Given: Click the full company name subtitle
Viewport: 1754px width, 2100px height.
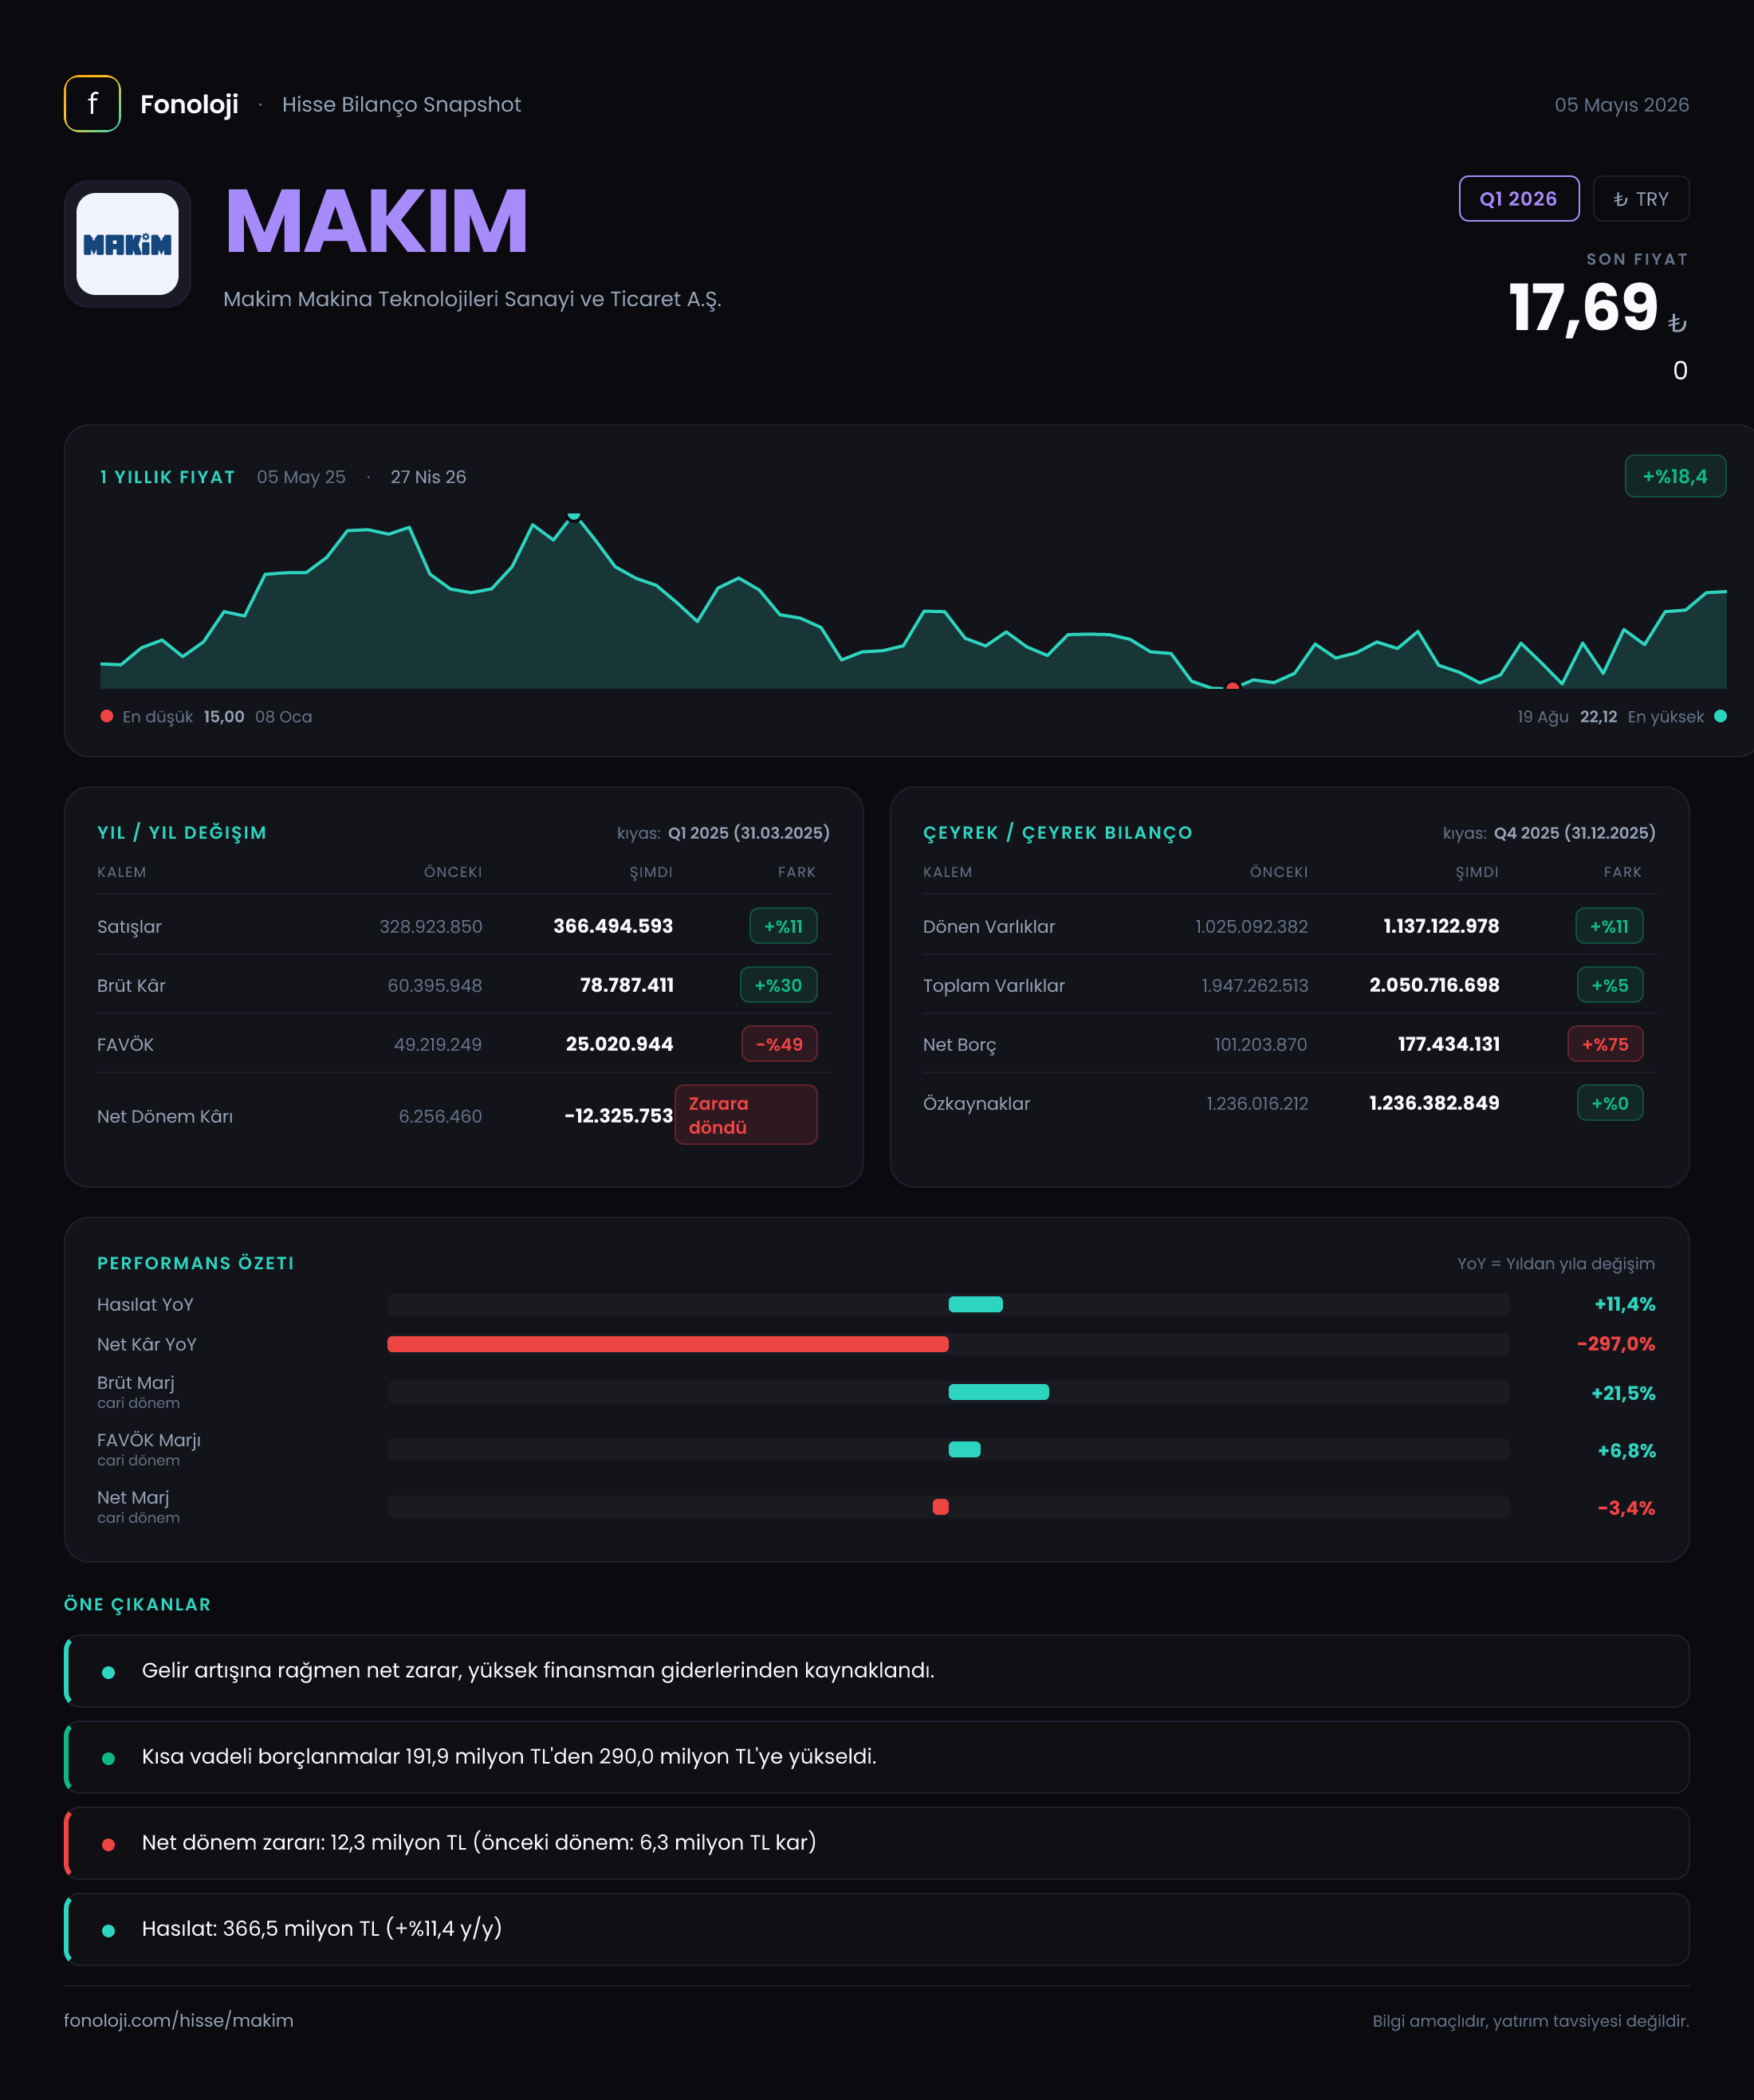Looking at the screenshot, I should pos(472,299).
